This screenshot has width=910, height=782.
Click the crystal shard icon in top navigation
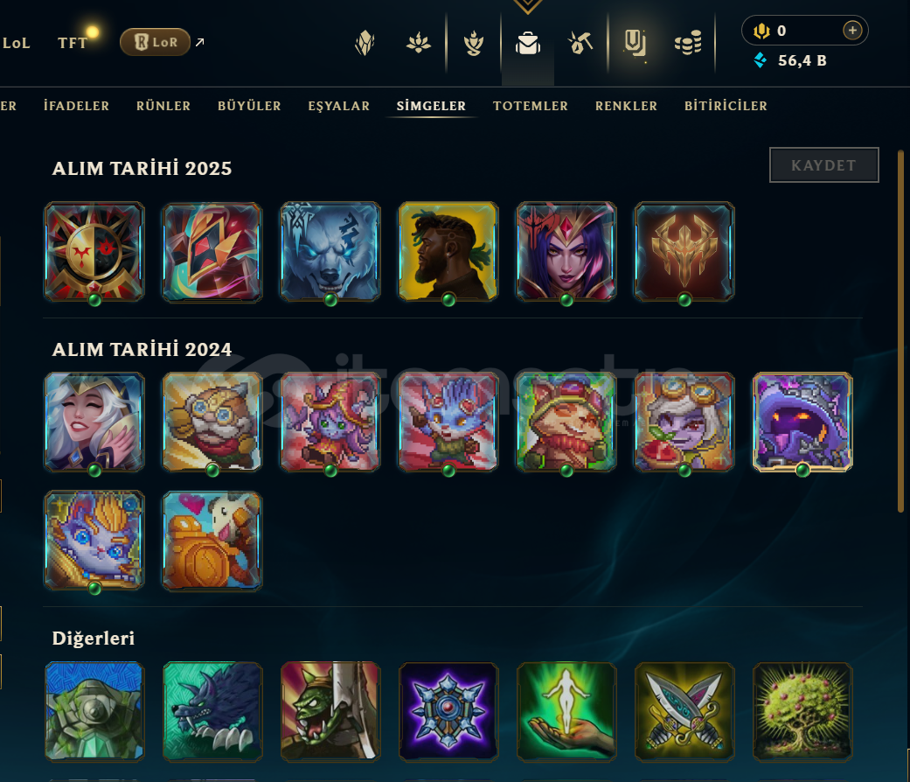(365, 43)
